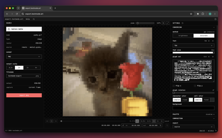
Task: Choose 0.5x output scale
Action: click(x=11, y=68)
